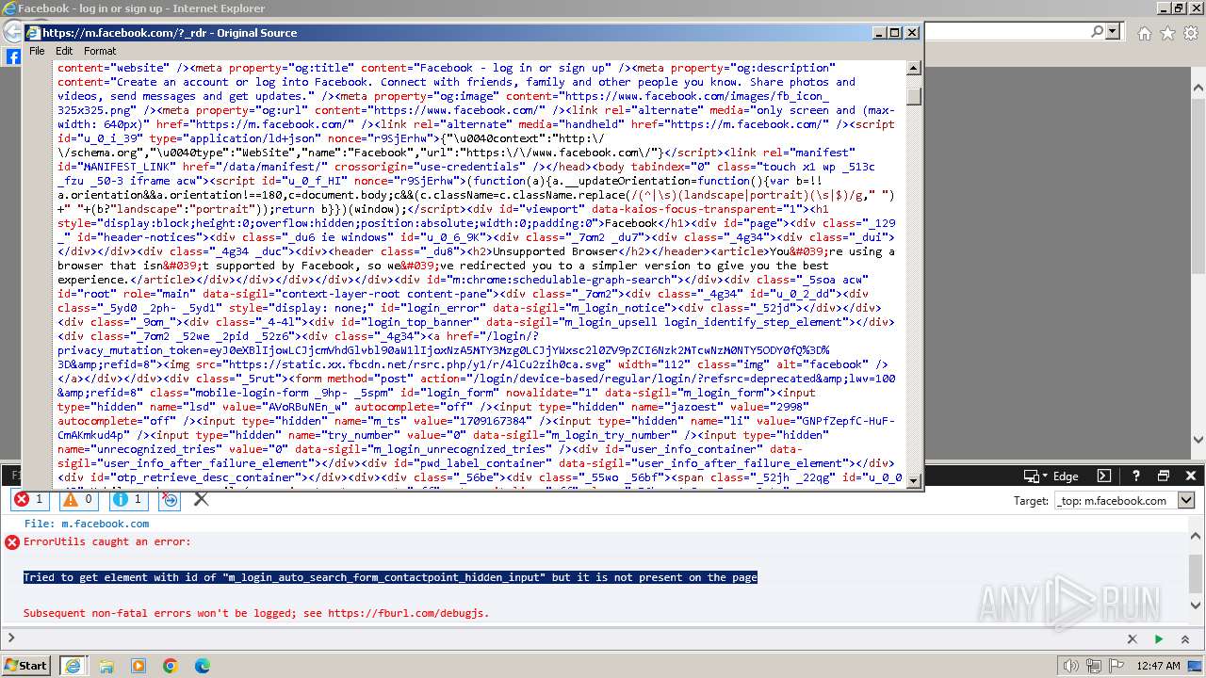Toggle the info messages filter showing 1 message
Screen dimensions: 1206x678
(126, 499)
